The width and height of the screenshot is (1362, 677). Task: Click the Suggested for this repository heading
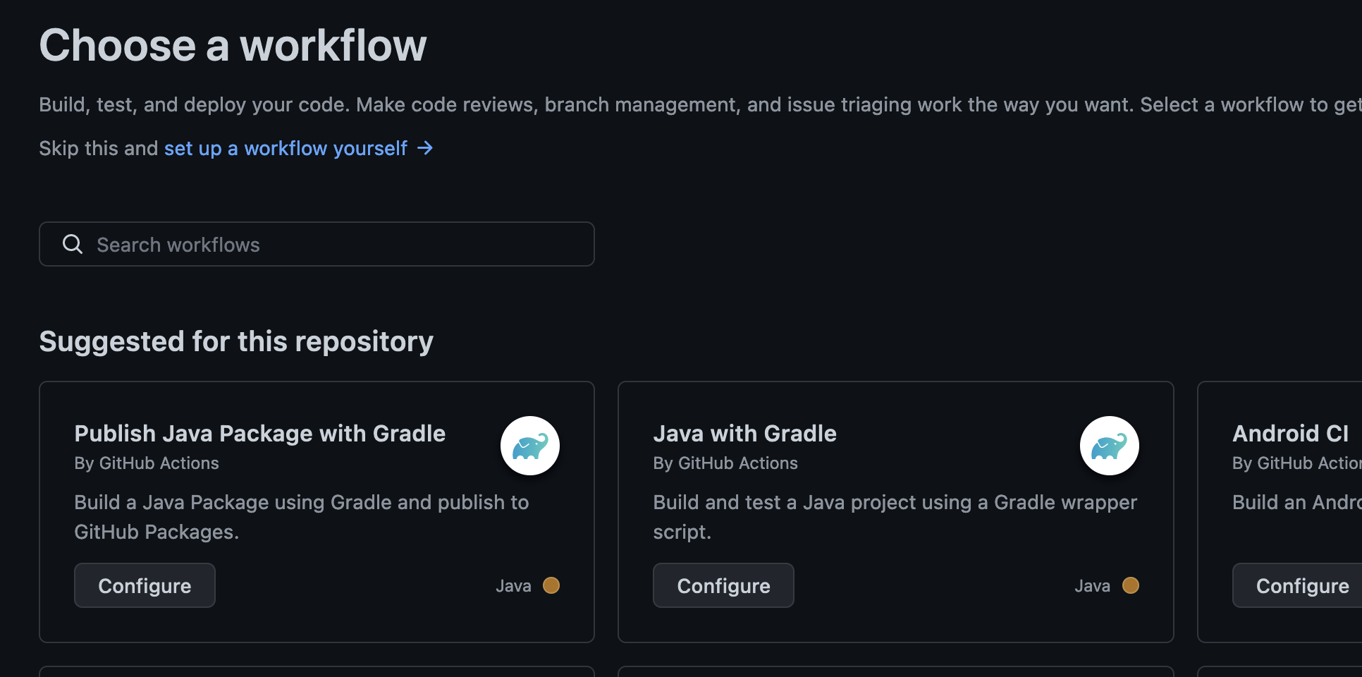pos(236,341)
